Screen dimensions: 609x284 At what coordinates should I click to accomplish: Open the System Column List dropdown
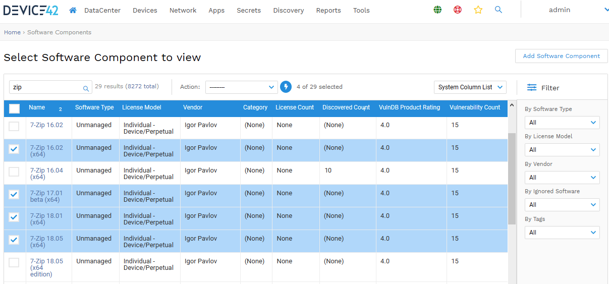(470, 87)
